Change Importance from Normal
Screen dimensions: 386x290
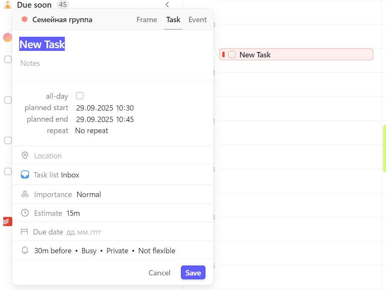click(89, 194)
